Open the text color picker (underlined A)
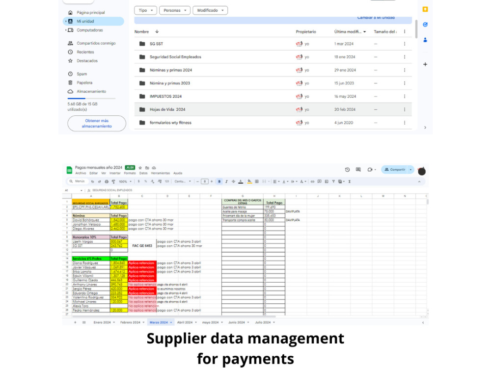Viewport: 491px width, 368px height. (241, 182)
